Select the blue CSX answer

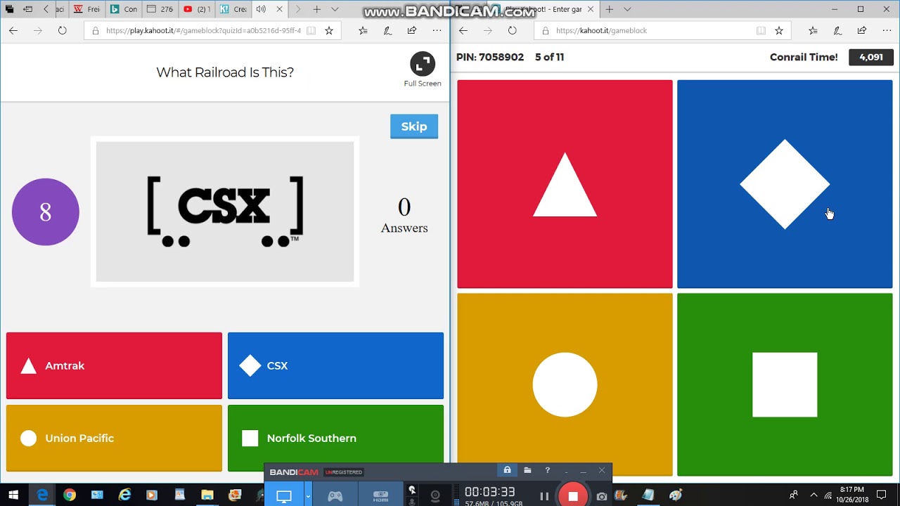[x=335, y=365]
